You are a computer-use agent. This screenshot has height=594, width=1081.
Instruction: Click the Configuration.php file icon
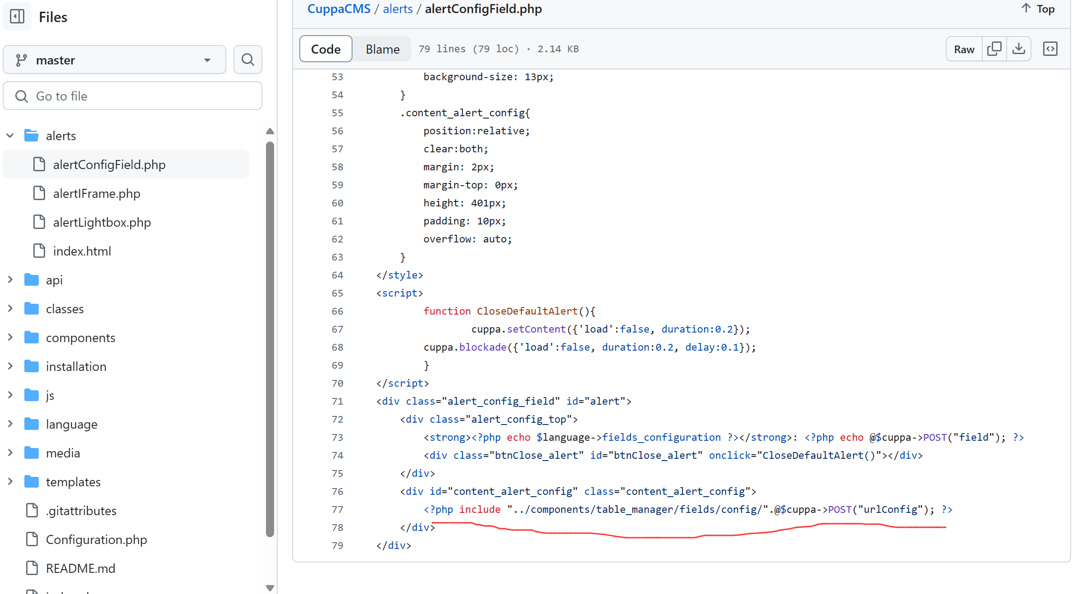tap(32, 539)
